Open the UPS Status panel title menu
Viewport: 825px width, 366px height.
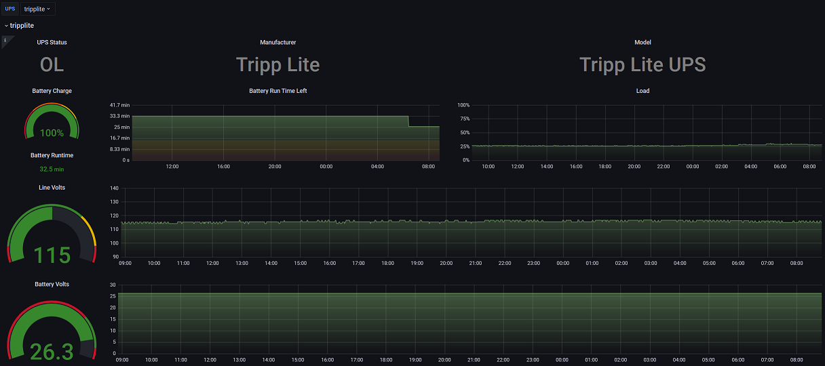[x=52, y=42]
